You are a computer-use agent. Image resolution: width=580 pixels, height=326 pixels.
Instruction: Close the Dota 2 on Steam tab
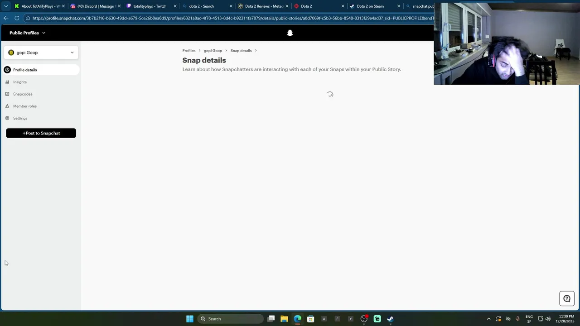(399, 6)
